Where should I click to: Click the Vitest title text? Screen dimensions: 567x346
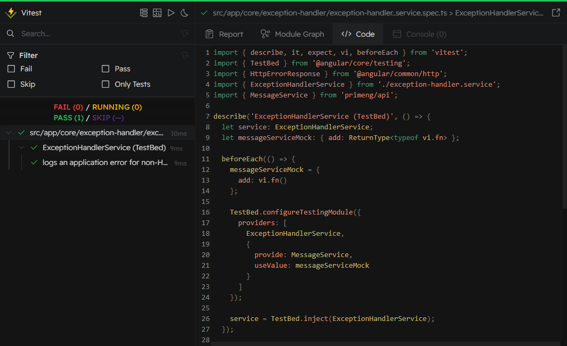click(x=31, y=13)
